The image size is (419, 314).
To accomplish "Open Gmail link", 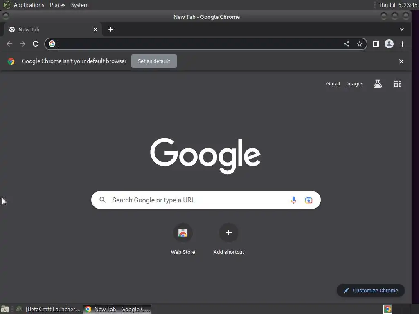I will click(333, 84).
